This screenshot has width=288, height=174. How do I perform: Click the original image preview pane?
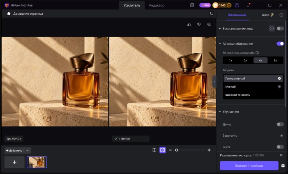tap(55, 81)
